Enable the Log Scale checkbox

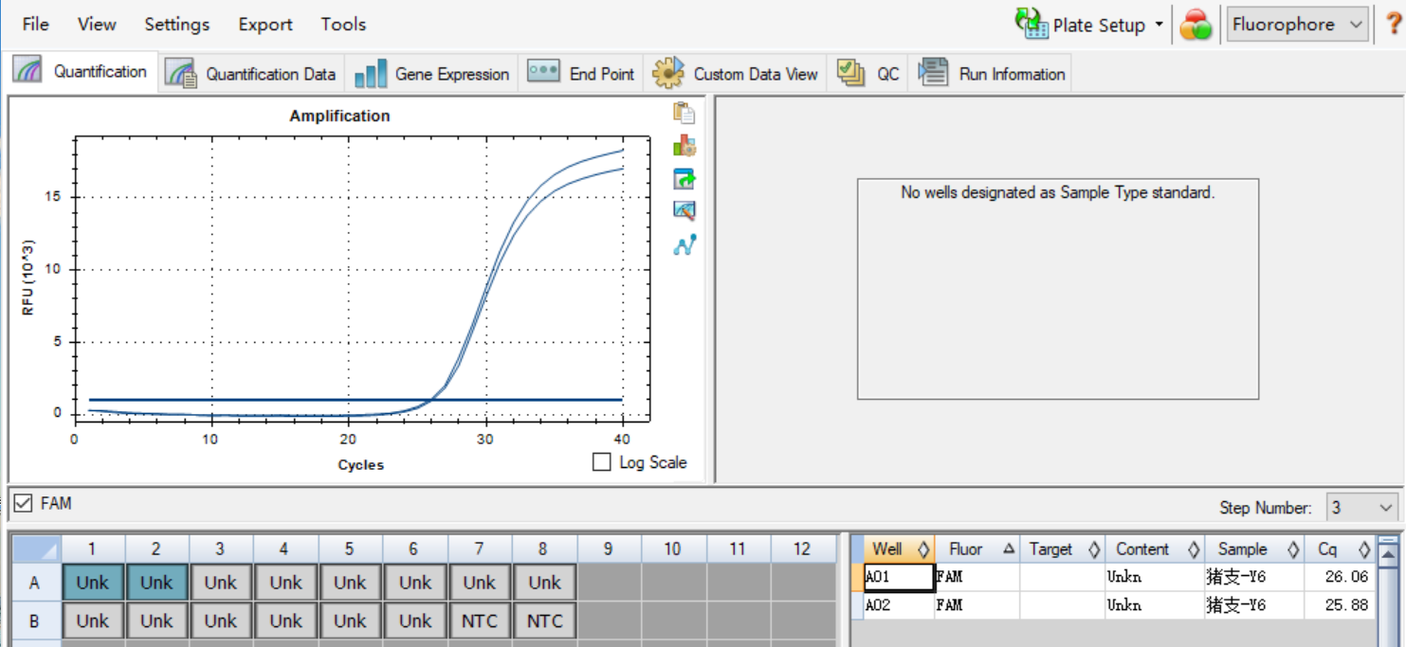pyautogui.click(x=601, y=462)
